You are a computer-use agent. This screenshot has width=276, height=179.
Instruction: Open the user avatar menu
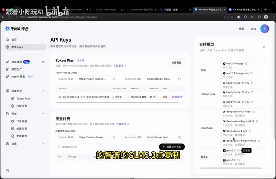coord(265,29)
